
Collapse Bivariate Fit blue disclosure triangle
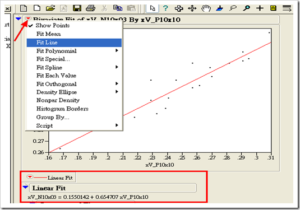18,18
